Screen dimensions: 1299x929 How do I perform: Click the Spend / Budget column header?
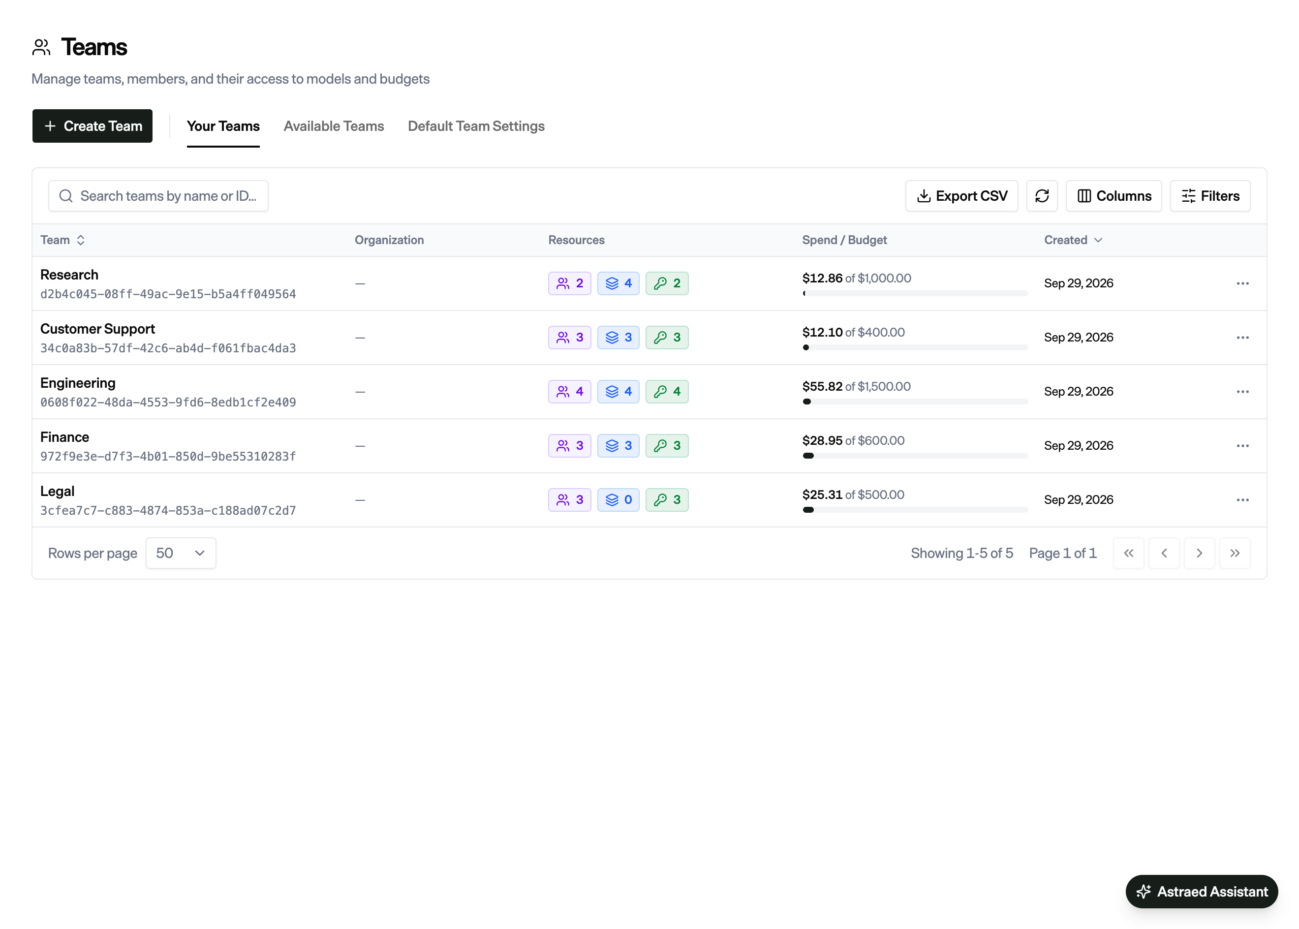click(x=844, y=240)
